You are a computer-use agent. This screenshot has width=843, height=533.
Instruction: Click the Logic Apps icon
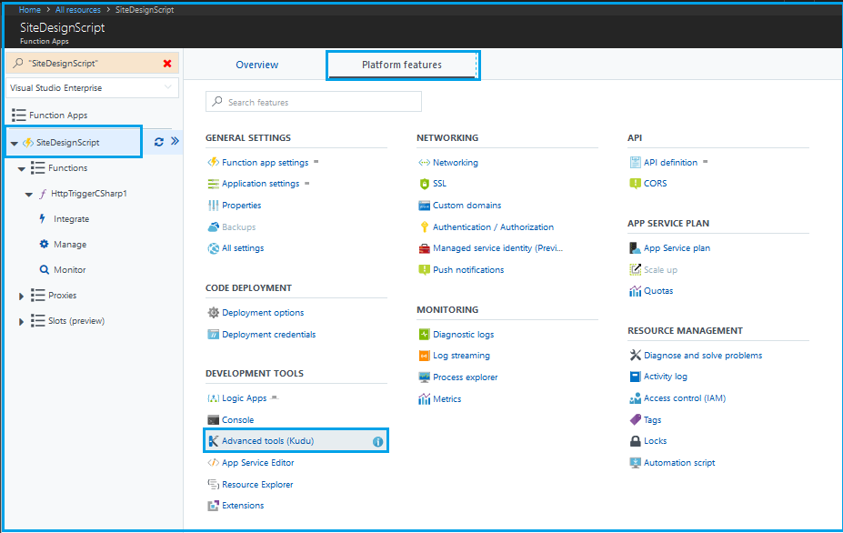tap(214, 398)
